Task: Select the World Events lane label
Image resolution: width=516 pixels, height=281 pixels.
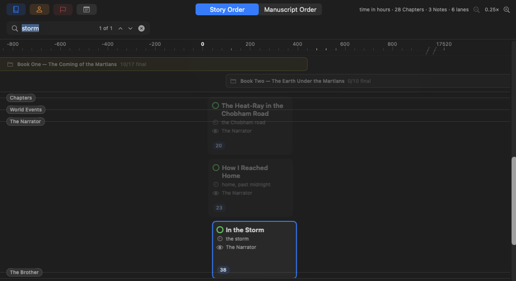Action: [26, 109]
